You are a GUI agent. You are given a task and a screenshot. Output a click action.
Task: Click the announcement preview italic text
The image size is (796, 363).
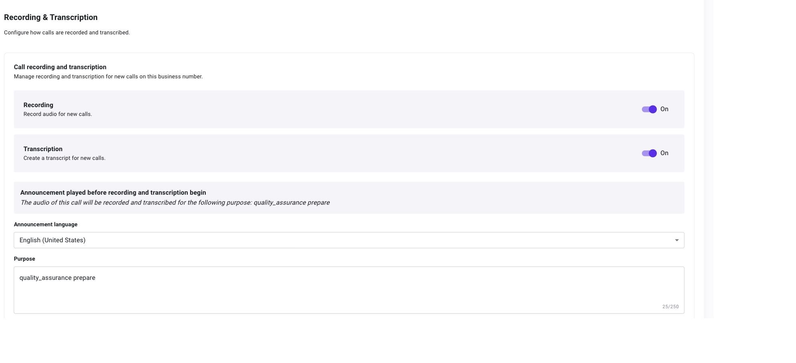tap(175, 203)
